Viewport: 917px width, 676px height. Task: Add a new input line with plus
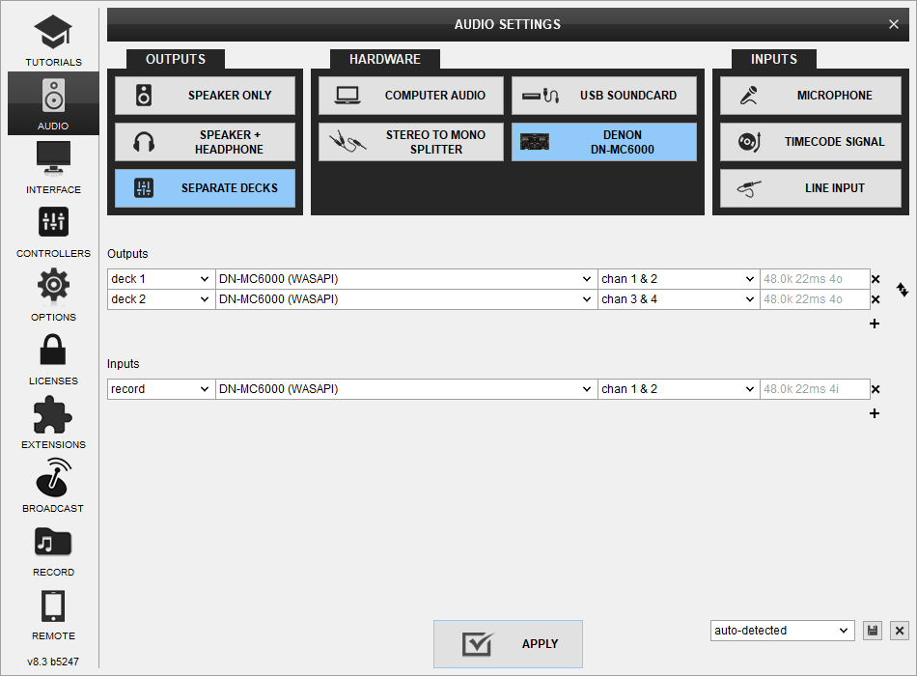[x=875, y=413]
